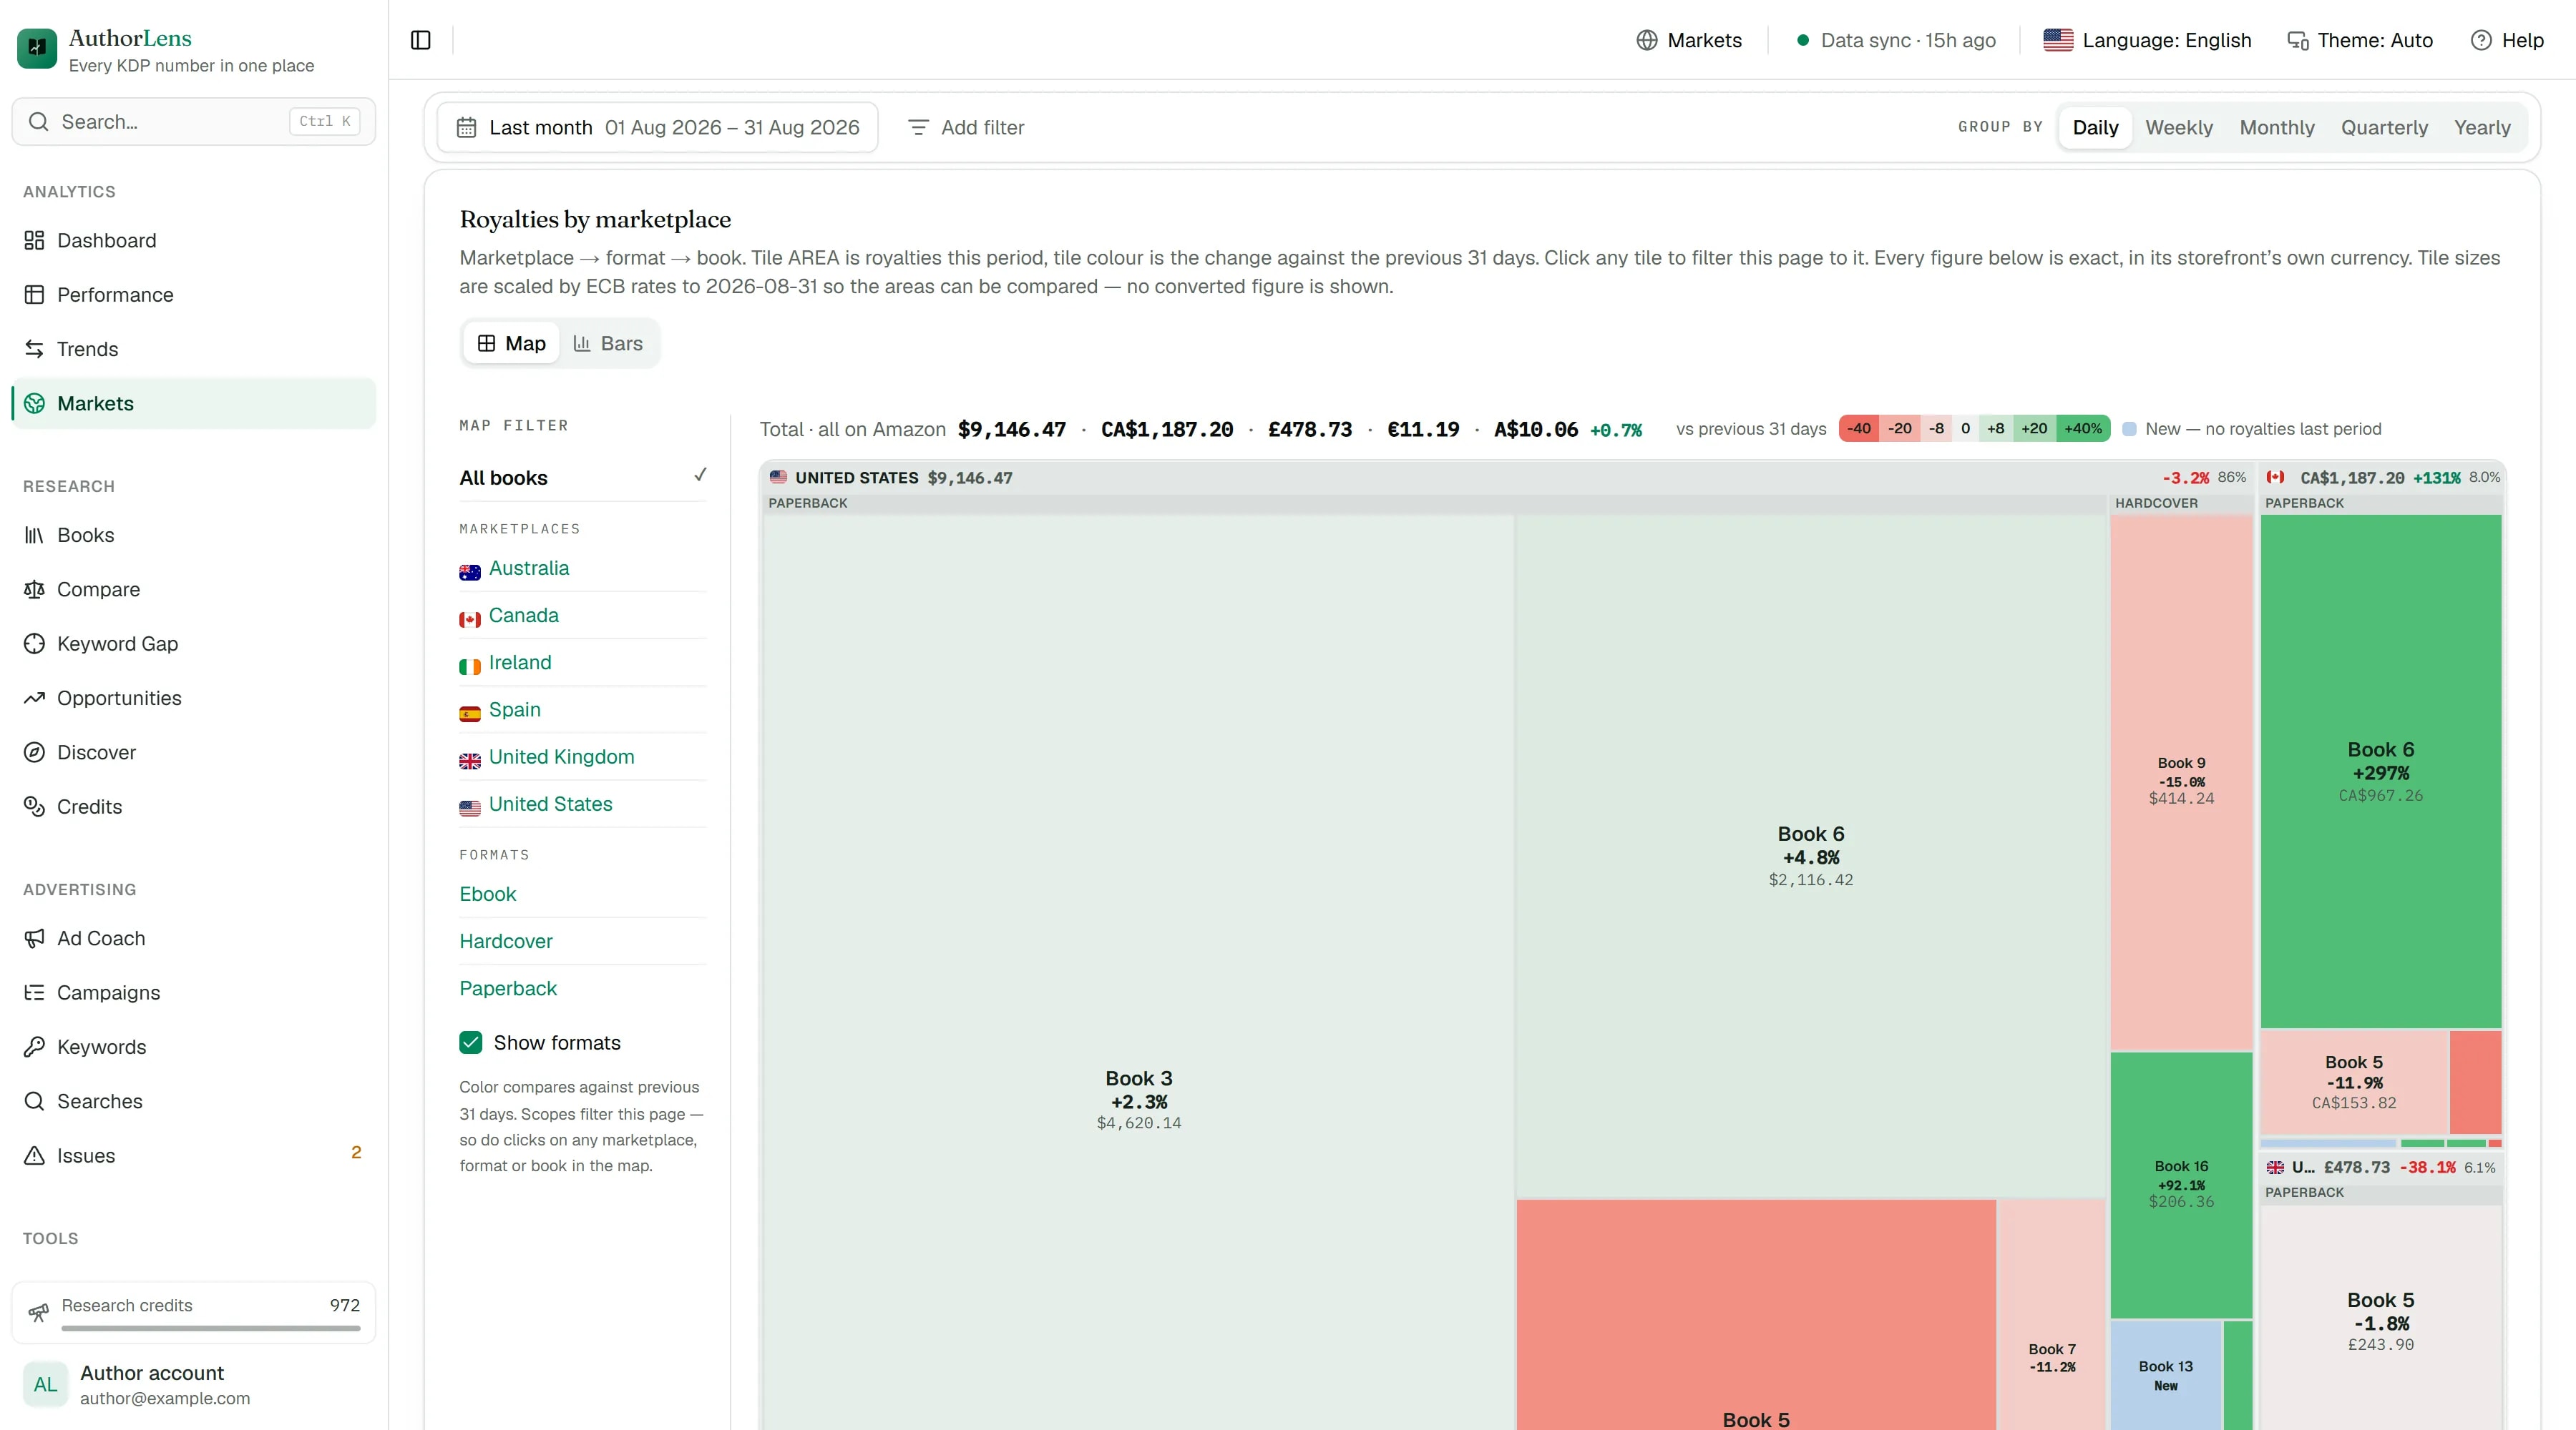
Task: Open the Trends page
Action: point(194,349)
